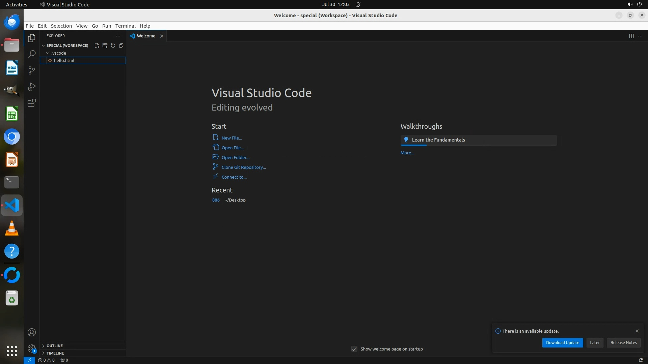Open the Extensions view

click(x=32, y=103)
